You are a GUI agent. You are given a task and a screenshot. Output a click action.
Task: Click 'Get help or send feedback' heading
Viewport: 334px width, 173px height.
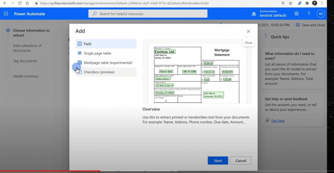[x=286, y=99]
